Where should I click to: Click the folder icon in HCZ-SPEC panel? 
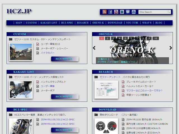tap(11, 115)
